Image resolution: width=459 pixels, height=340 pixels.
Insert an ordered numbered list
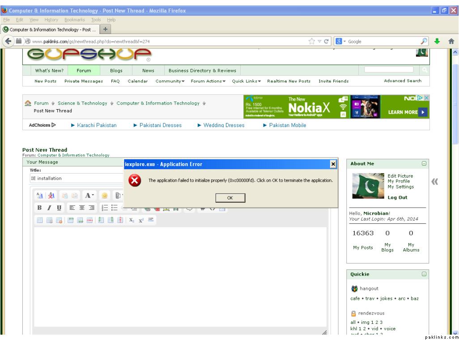pos(105,208)
